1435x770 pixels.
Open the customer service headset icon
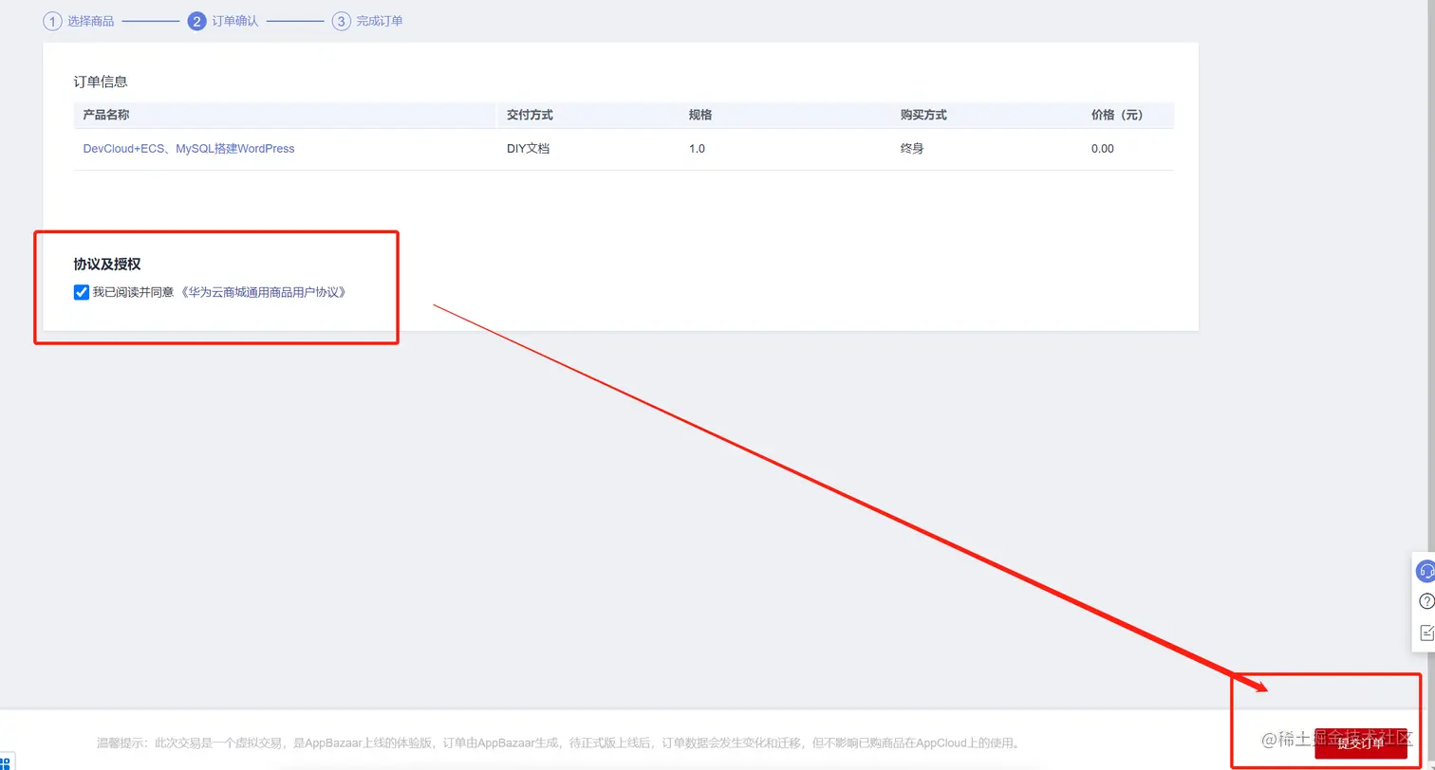point(1426,571)
